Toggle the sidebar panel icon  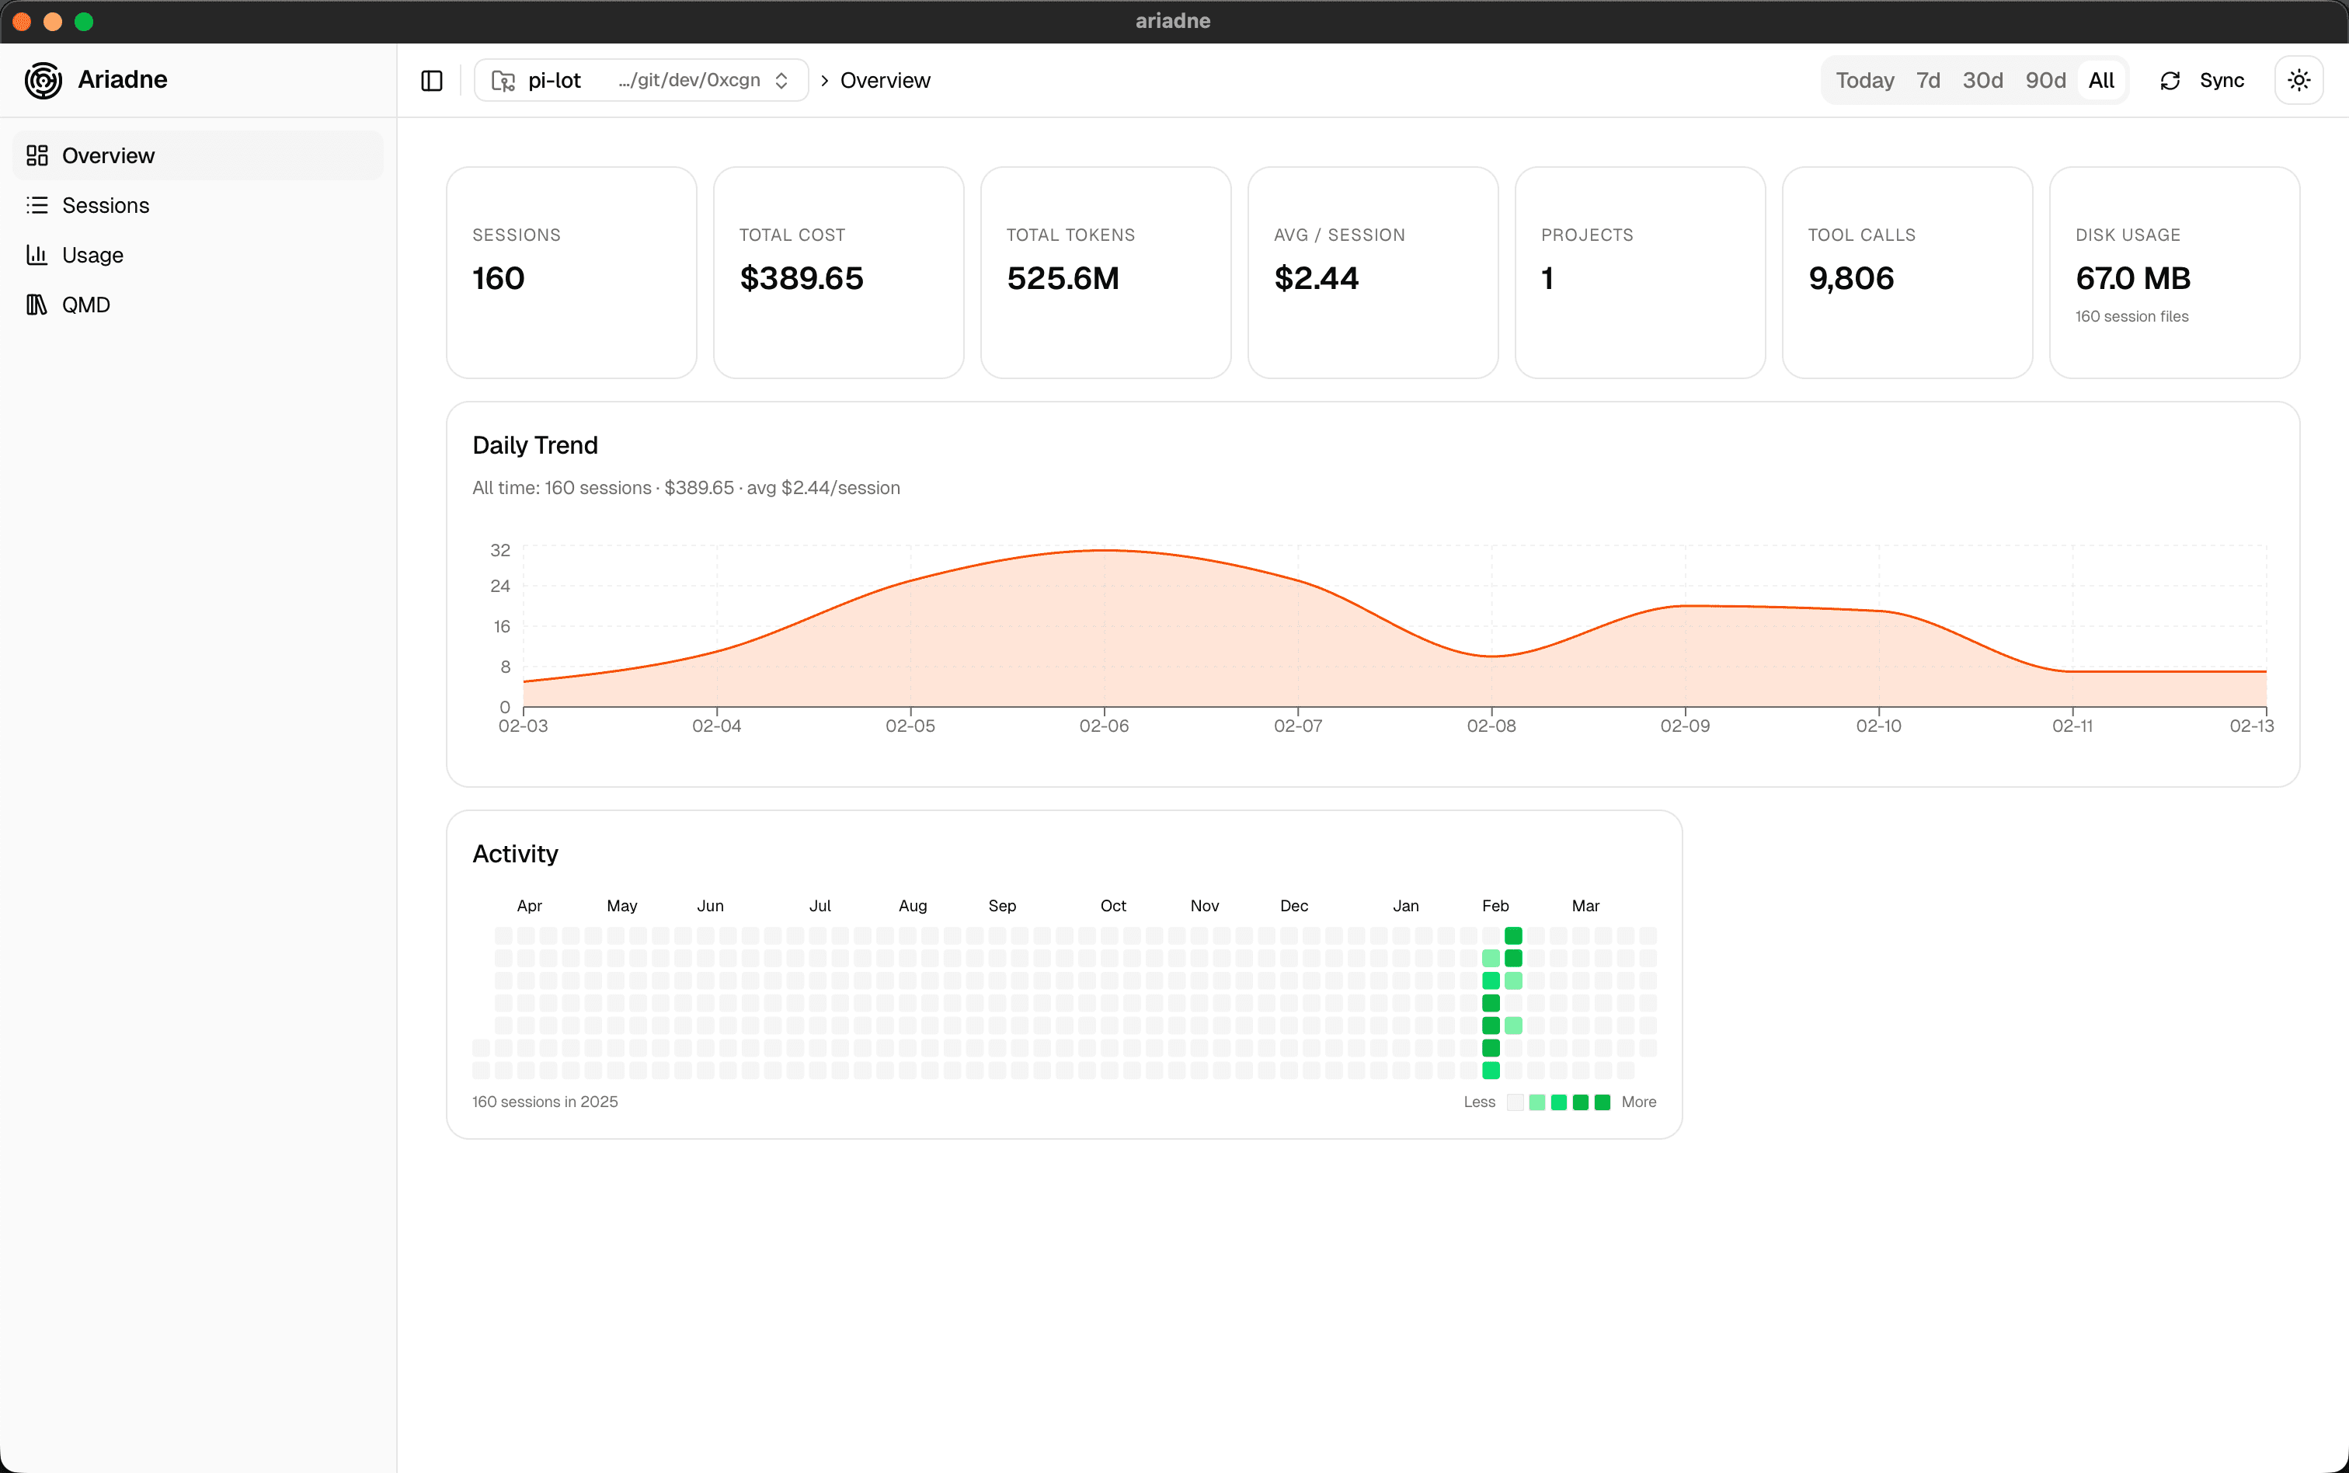pos(431,81)
